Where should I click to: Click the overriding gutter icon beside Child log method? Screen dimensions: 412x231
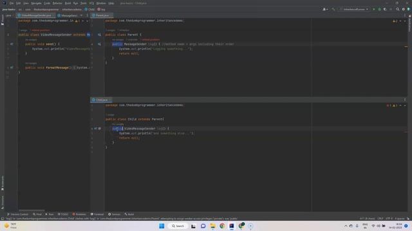[96, 128]
